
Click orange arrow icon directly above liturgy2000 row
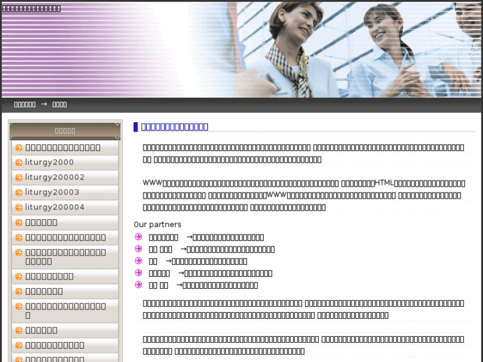click(x=19, y=147)
